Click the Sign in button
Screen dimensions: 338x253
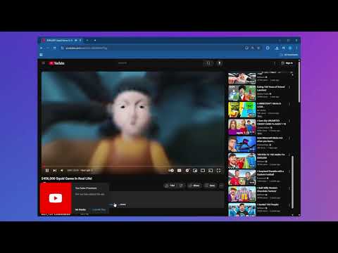(x=287, y=63)
